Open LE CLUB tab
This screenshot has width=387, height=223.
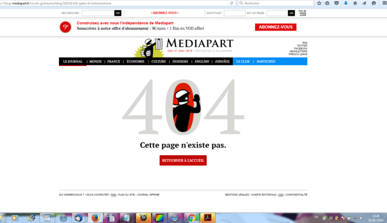(243, 61)
